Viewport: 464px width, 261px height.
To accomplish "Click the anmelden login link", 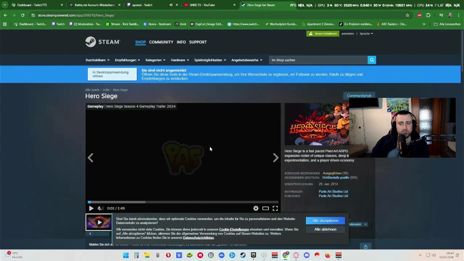I will pyautogui.click(x=348, y=34).
